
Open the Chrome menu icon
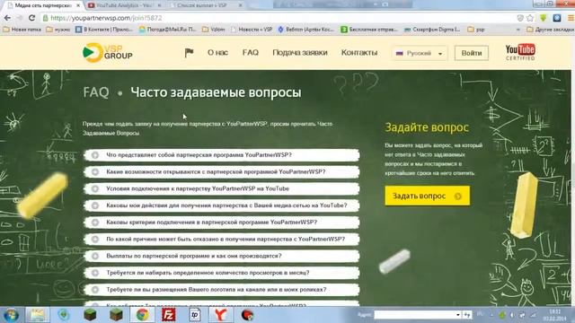[571, 18]
